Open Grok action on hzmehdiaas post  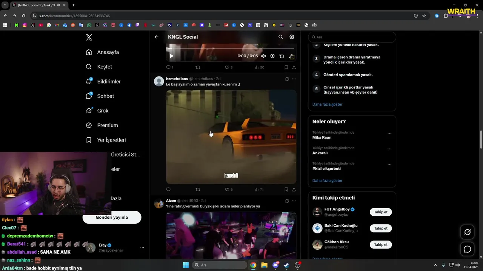(287, 79)
